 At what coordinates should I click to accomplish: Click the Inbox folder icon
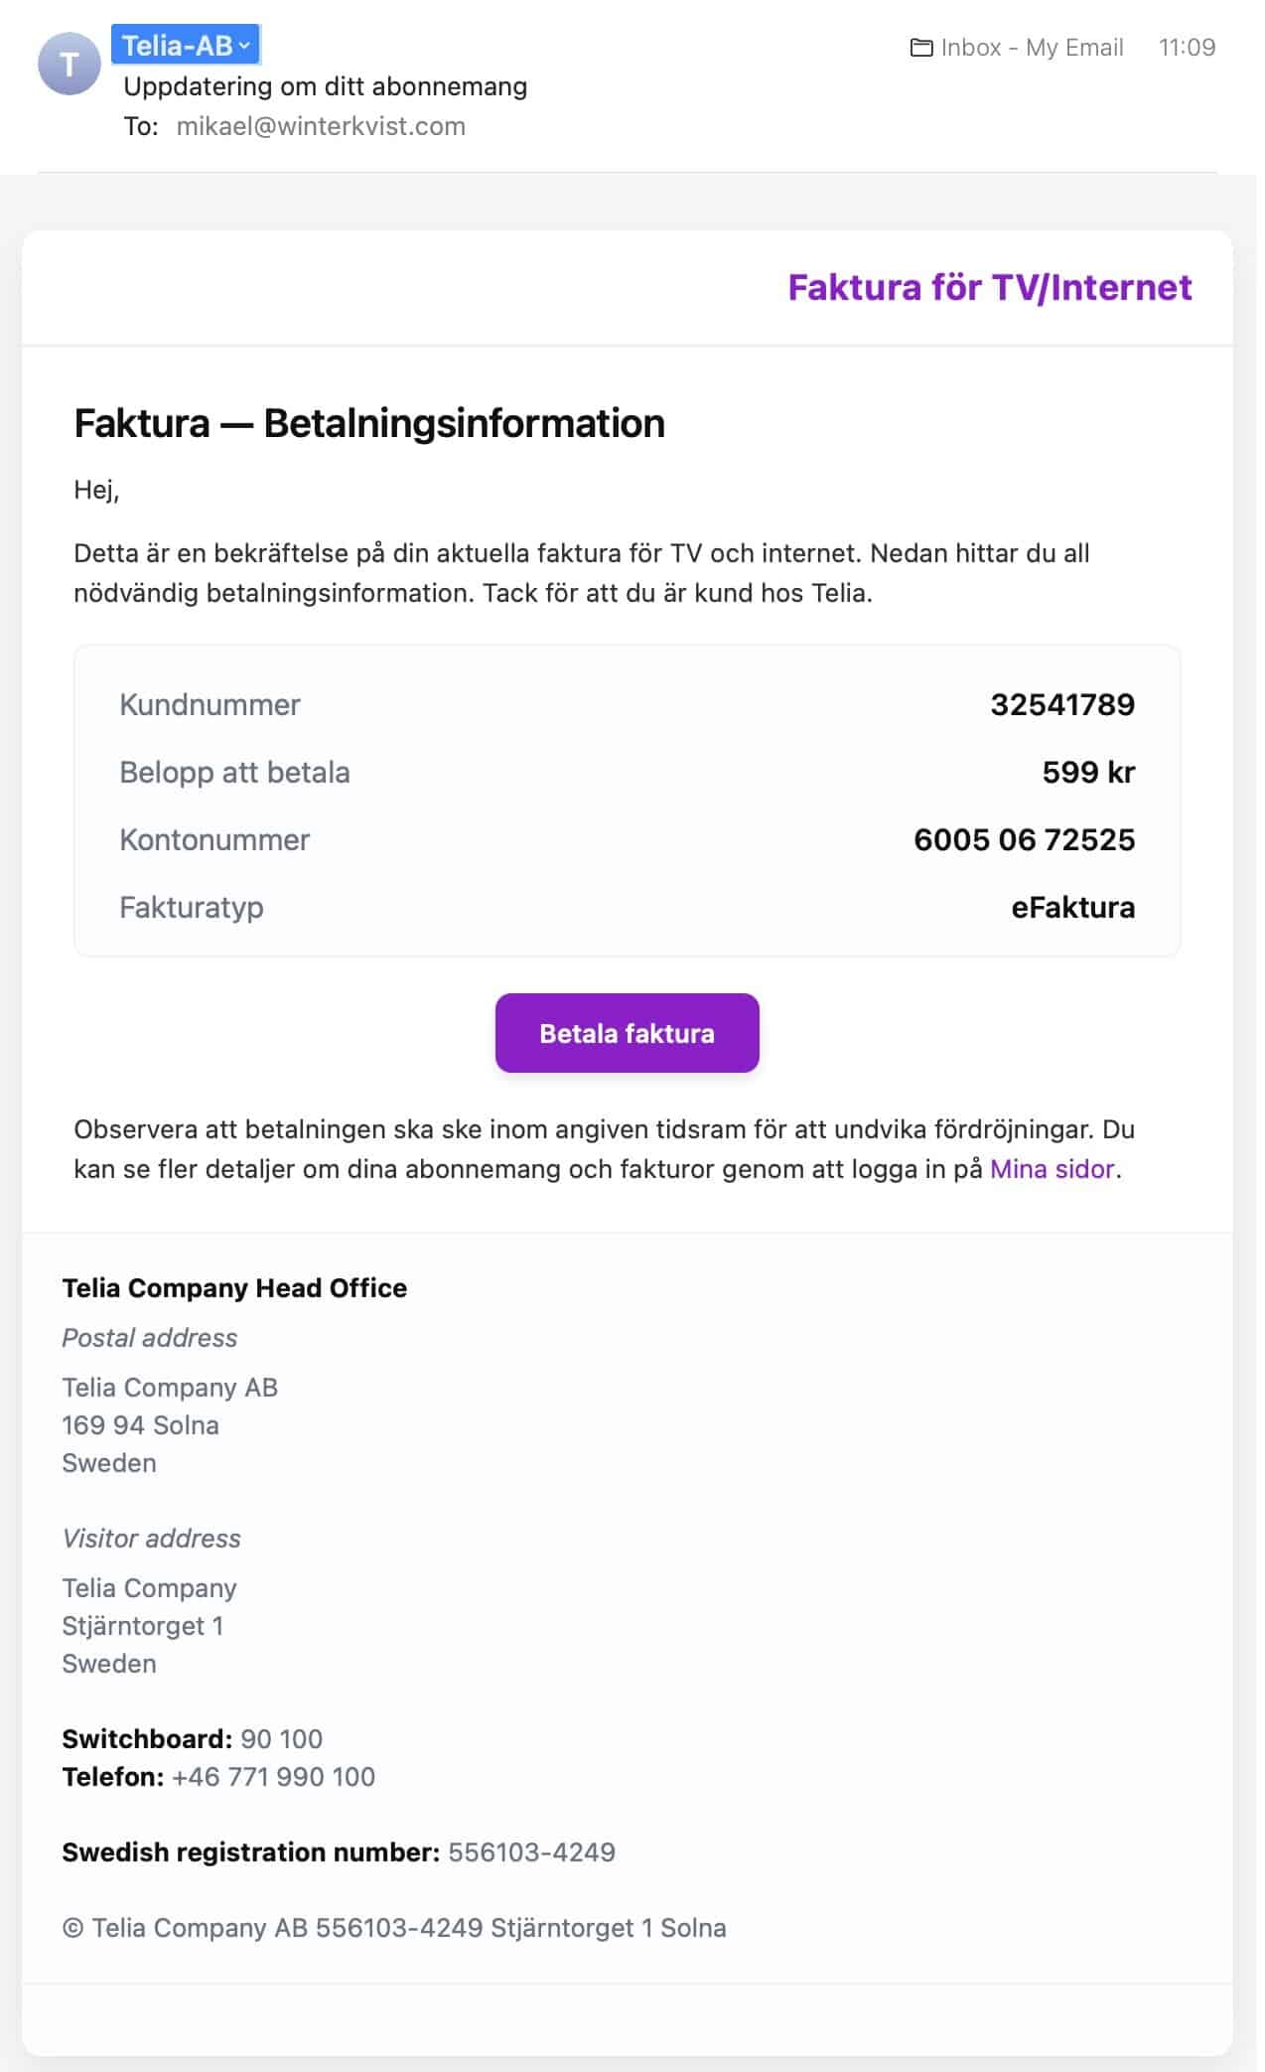[x=920, y=48]
